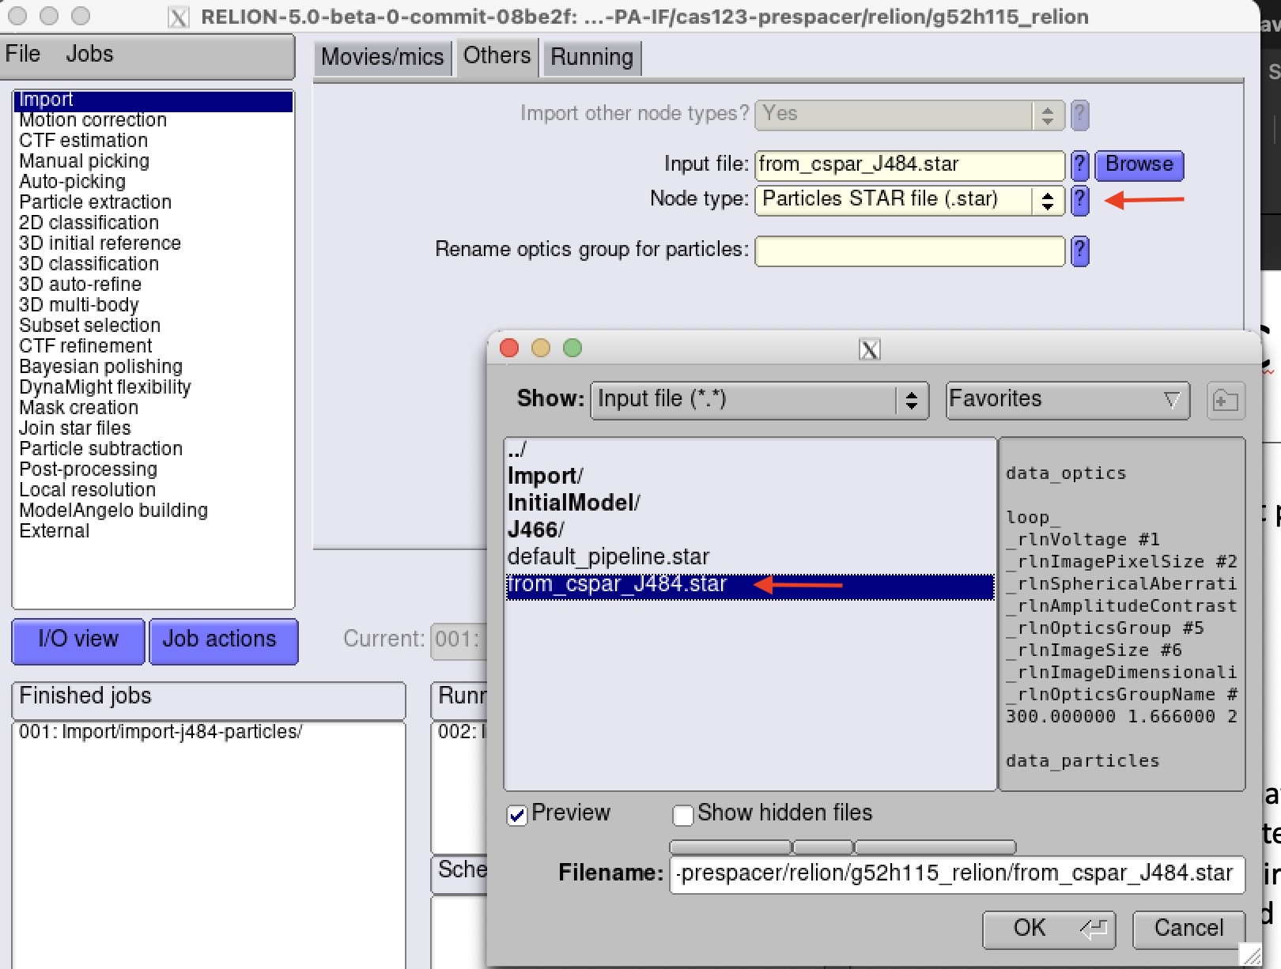Open help for Input file field
The image size is (1281, 969).
pyautogui.click(x=1080, y=165)
